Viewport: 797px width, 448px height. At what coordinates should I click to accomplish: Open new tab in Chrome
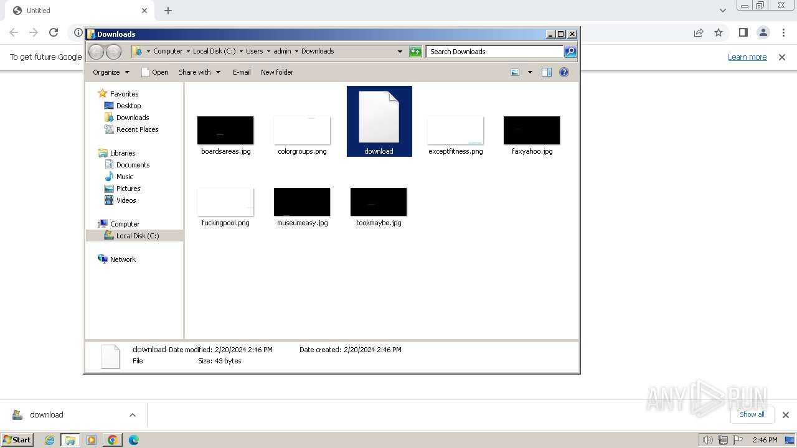click(168, 11)
